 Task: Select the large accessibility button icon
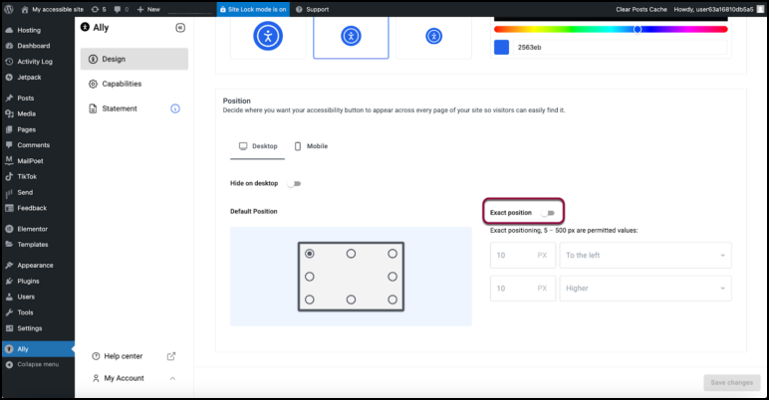click(x=267, y=35)
